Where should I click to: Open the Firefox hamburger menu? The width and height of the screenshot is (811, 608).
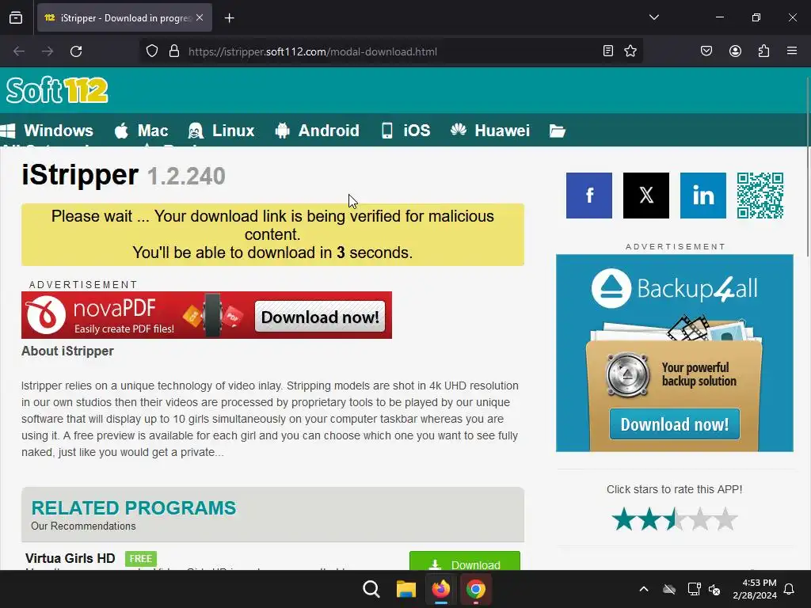click(792, 51)
